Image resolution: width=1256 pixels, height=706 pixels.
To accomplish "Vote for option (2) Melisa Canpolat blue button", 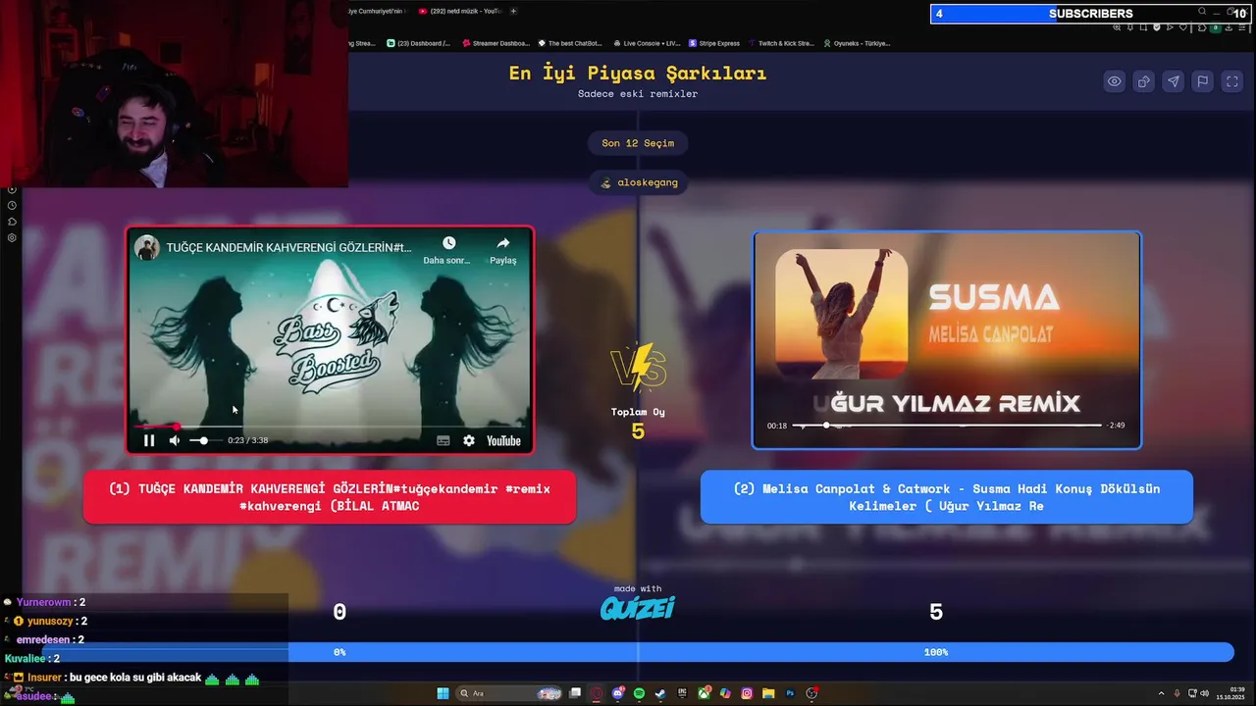I will point(947,497).
